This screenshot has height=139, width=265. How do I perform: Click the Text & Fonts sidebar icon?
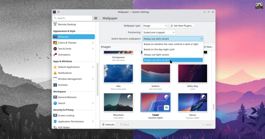point(55,49)
